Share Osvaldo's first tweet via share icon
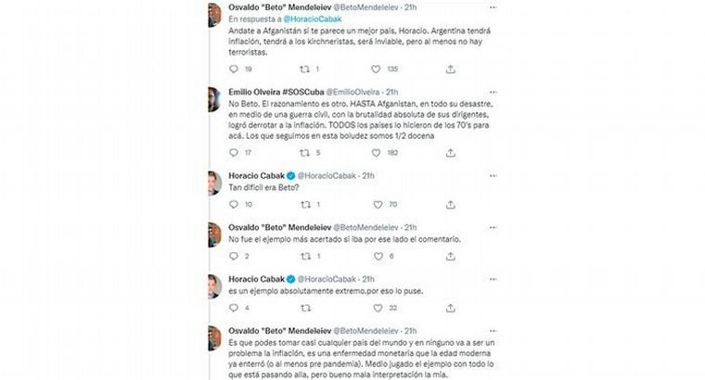The width and height of the screenshot is (705, 380). tap(450, 69)
